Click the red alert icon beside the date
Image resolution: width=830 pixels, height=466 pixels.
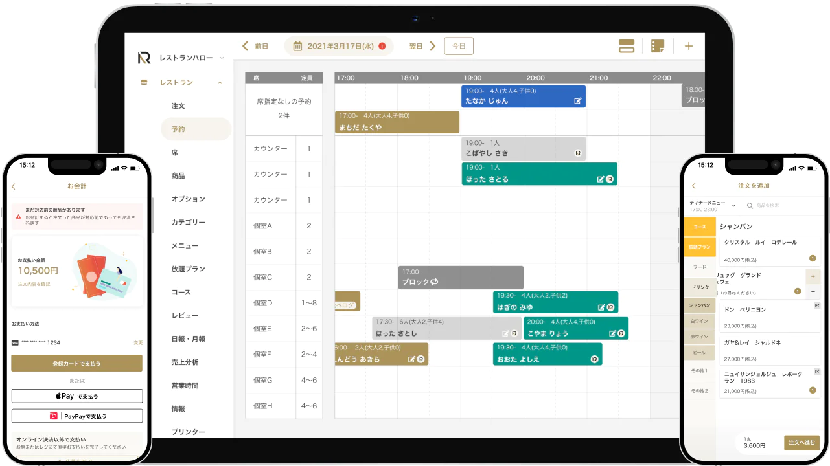pos(382,46)
